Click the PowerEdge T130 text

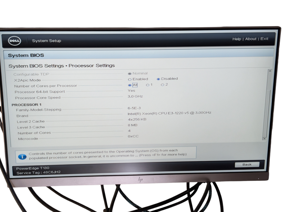[32, 168]
